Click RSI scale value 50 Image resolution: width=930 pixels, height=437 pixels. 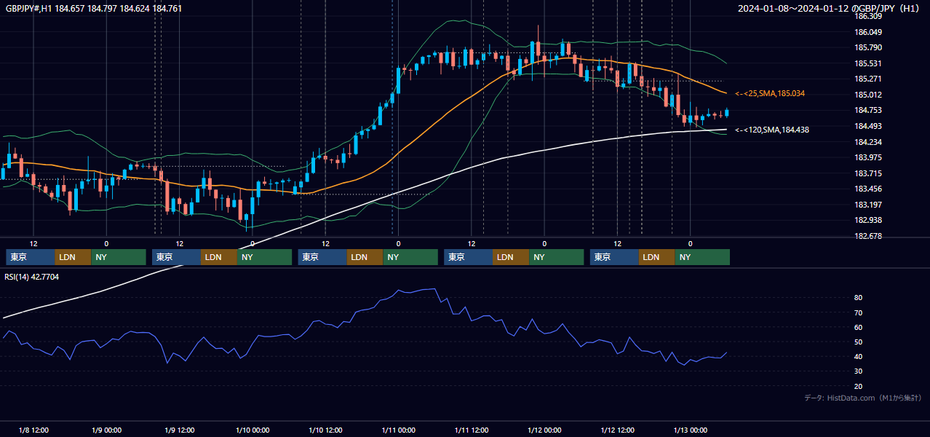click(859, 342)
